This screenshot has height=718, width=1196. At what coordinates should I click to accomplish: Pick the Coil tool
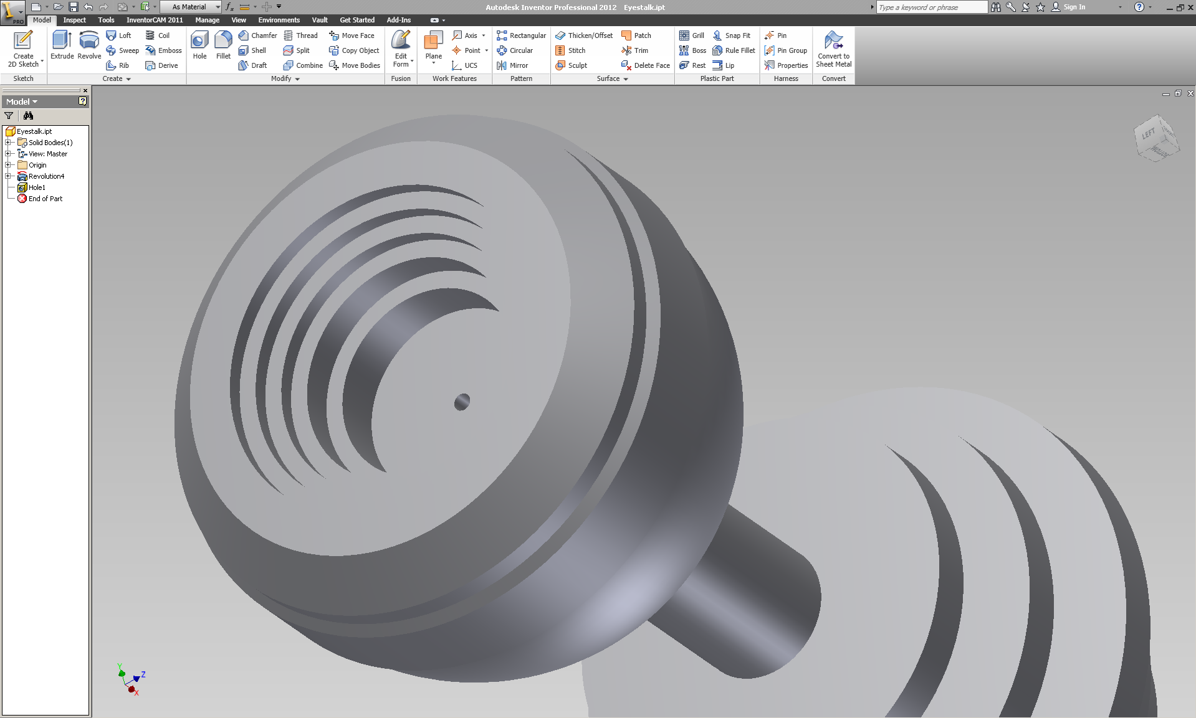(157, 35)
